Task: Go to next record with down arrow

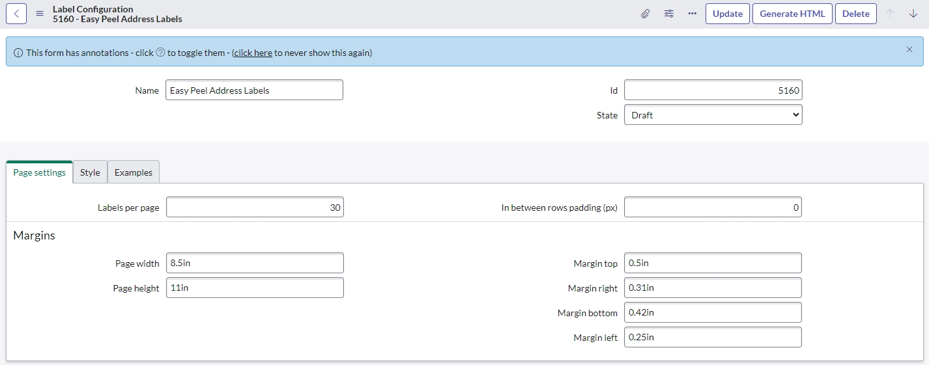Action: point(913,14)
